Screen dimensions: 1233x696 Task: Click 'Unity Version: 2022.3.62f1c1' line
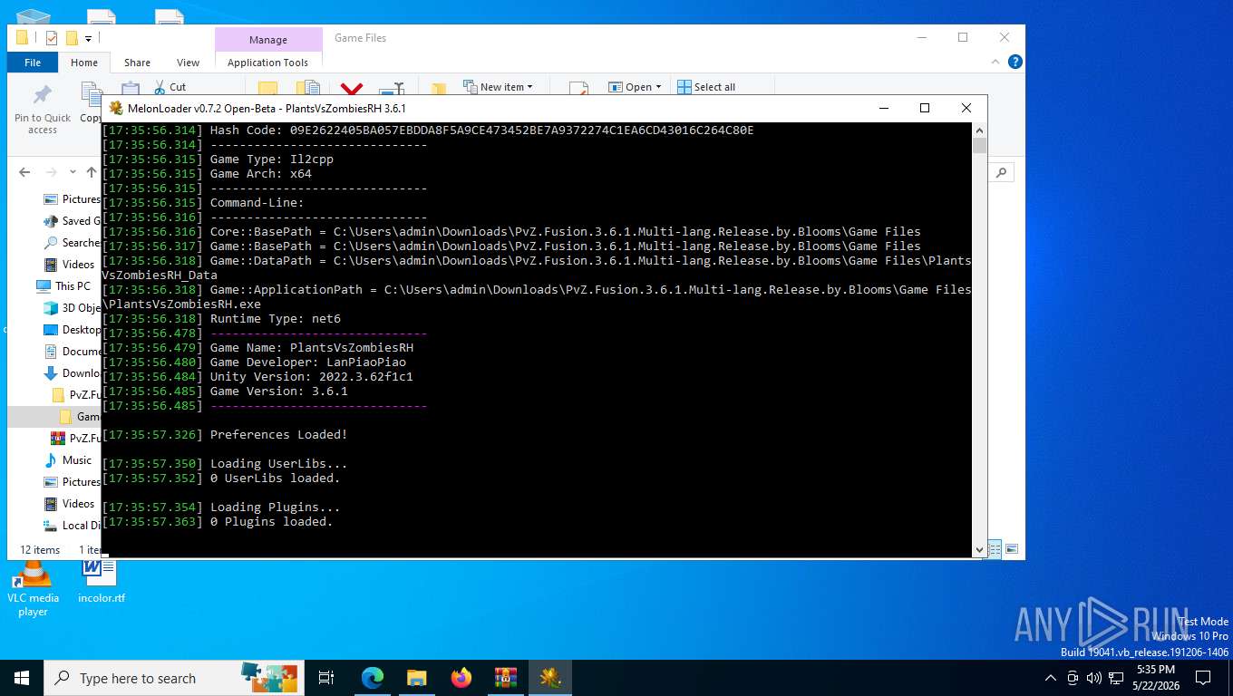312,377
